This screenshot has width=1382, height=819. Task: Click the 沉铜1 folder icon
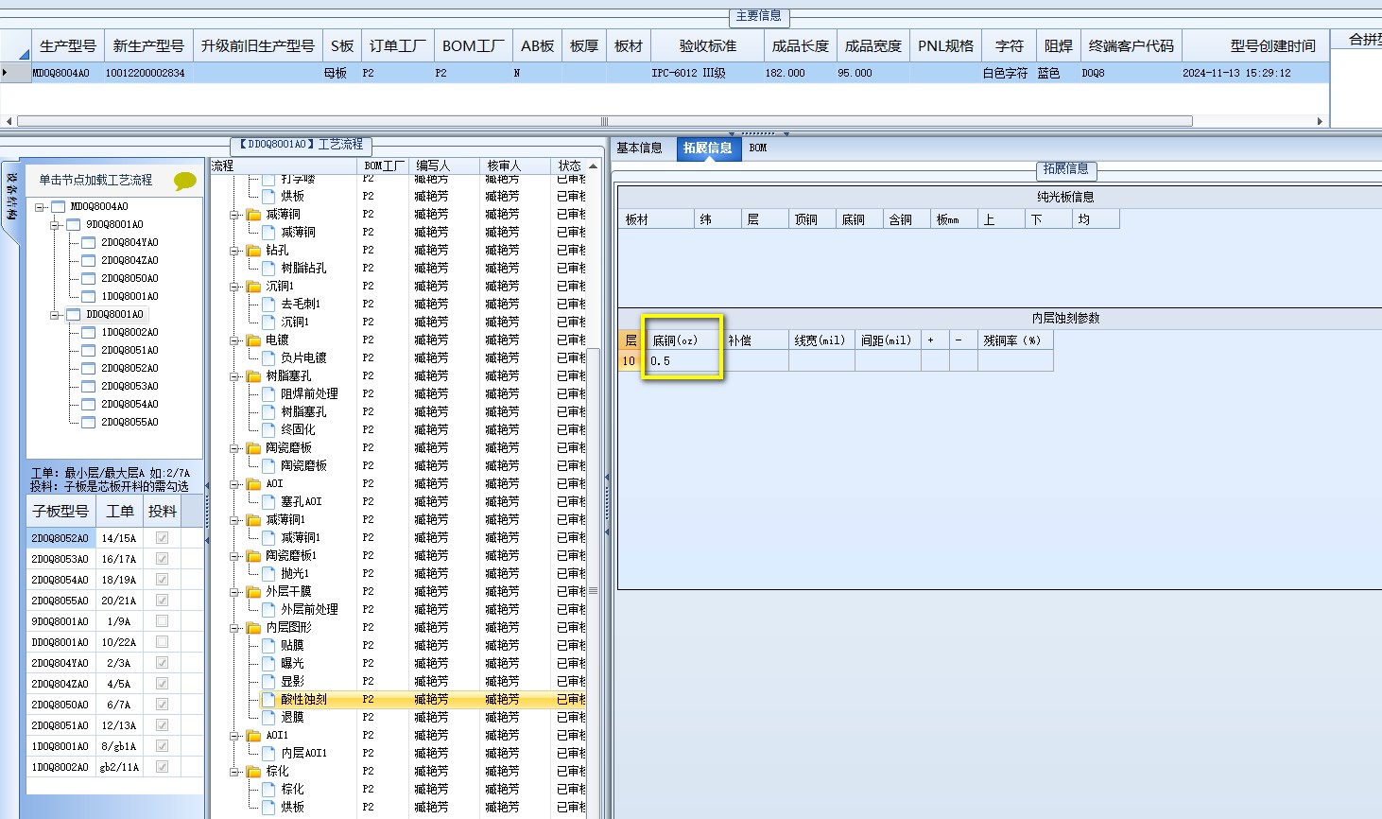coord(253,287)
